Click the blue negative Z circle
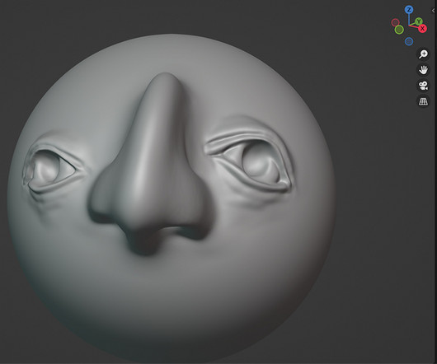437x364 pixels. 409,41
